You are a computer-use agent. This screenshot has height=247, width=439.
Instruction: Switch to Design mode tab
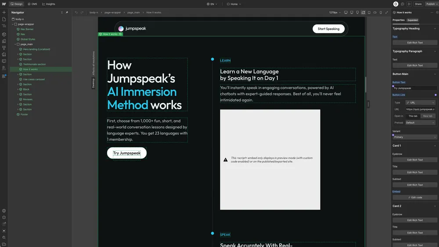pos(17,4)
